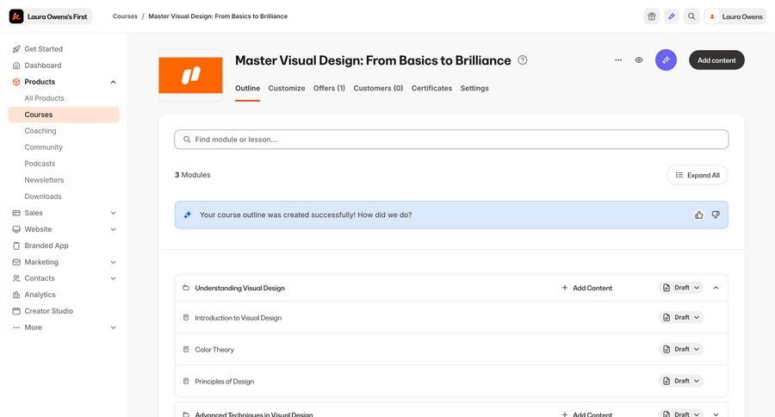Collapse the Products sidebar section
The height and width of the screenshot is (417, 775).
tap(113, 82)
